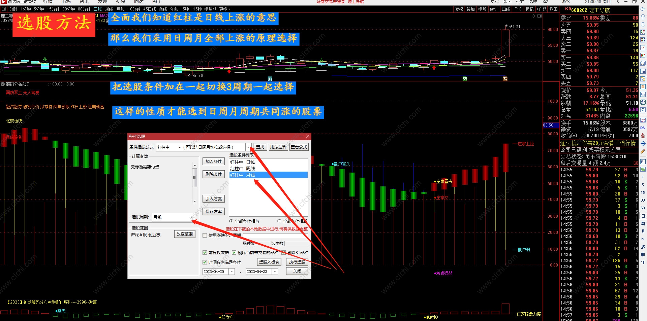Click 关闭 button in the dialog
Viewport: 647px width, 321px height.
pos(297,271)
